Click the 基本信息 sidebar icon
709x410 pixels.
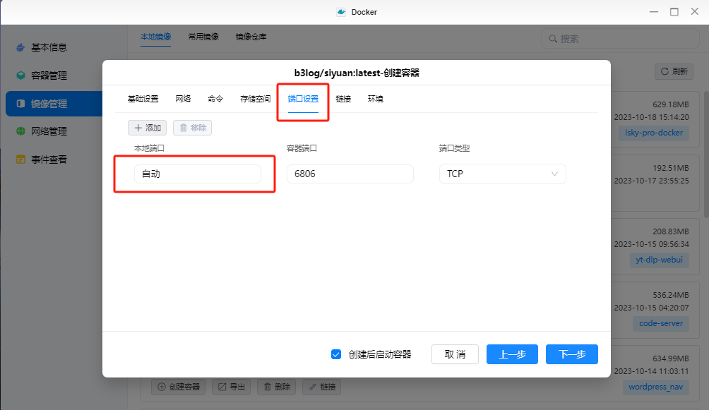[x=20, y=47]
